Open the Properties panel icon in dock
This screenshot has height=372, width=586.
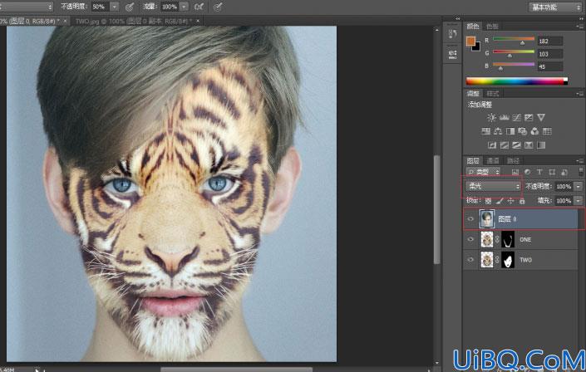click(x=452, y=54)
